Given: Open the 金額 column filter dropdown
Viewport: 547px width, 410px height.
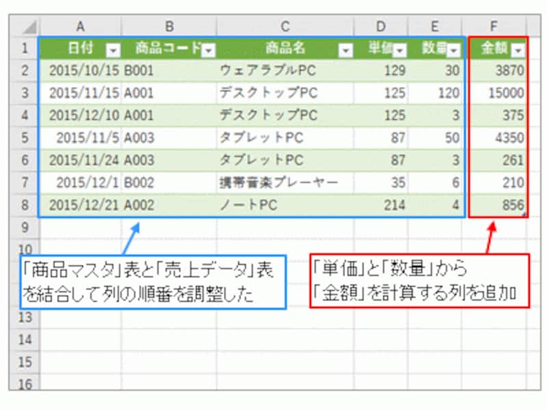Looking at the screenshot, I should 518,51.
